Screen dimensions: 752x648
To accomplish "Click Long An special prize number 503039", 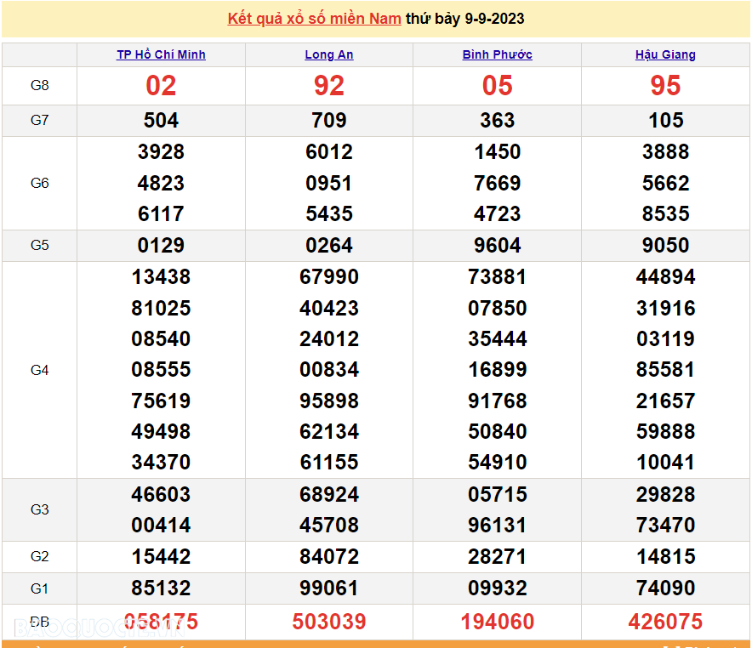I will (329, 622).
